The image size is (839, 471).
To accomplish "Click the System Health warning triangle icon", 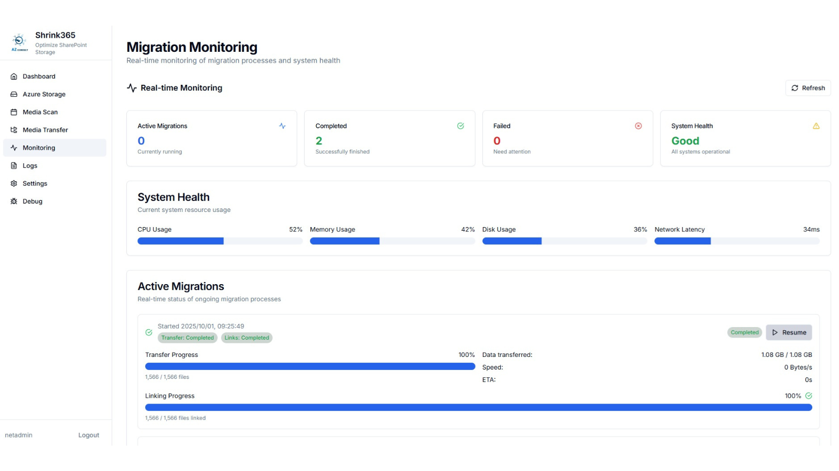I will (816, 126).
